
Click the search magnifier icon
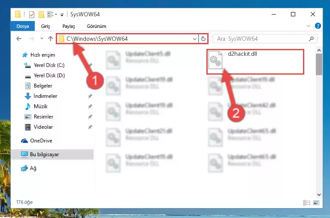(x=311, y=39)
